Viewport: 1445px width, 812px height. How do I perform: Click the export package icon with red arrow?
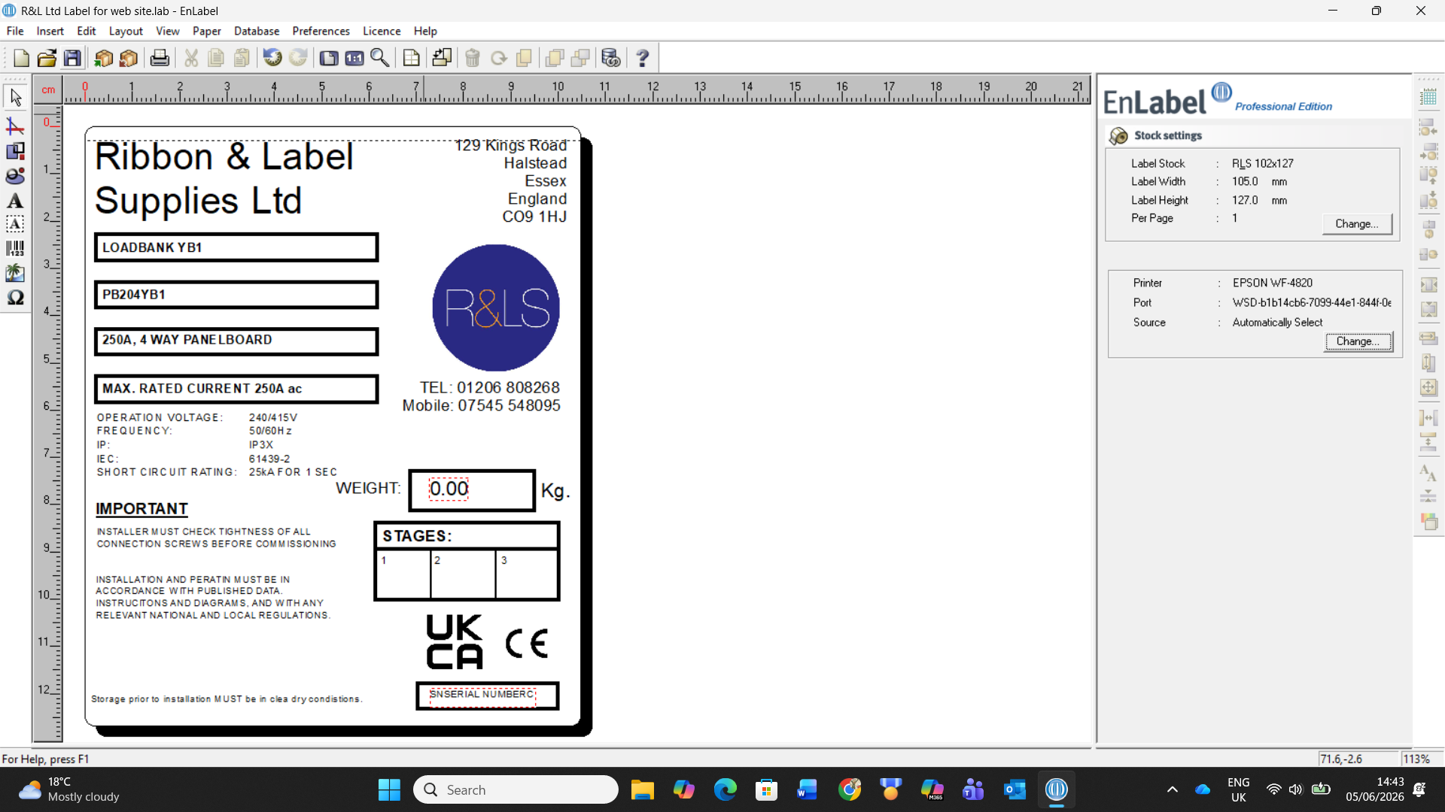click(x=129, y=58)
